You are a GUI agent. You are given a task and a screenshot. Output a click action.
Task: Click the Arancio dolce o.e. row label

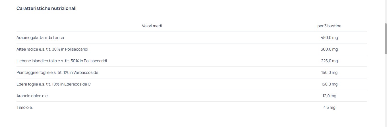pos(33,96)
